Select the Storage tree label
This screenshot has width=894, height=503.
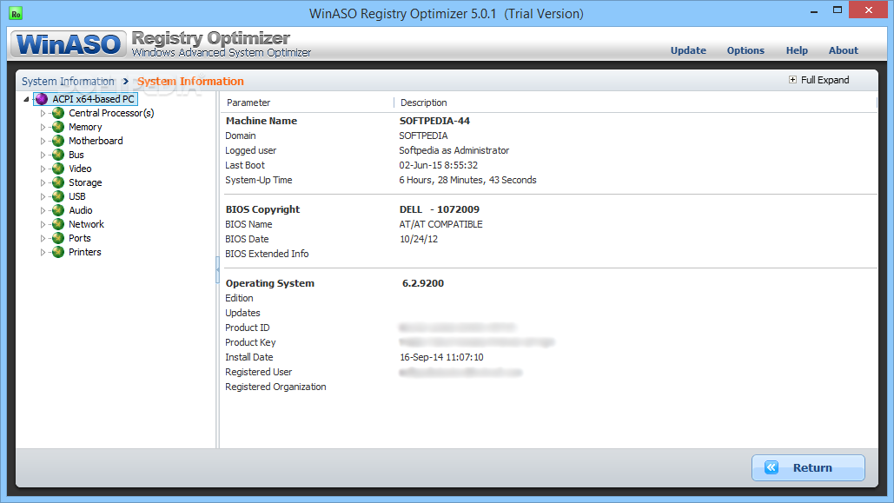pos(85,183)
